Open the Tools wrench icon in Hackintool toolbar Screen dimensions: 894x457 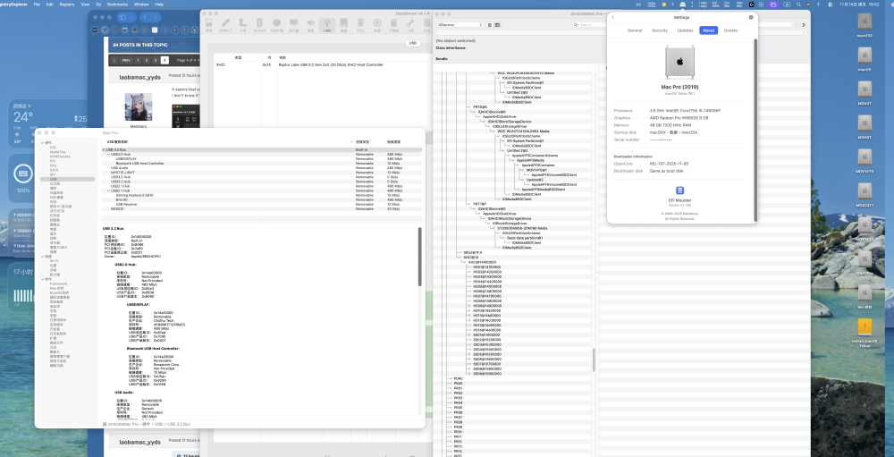pos(410,24)
